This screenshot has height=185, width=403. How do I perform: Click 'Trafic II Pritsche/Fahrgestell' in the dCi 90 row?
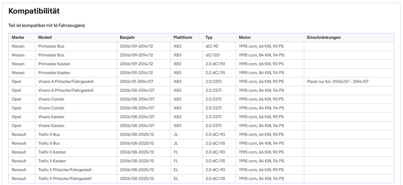click(x=65, y=170)
